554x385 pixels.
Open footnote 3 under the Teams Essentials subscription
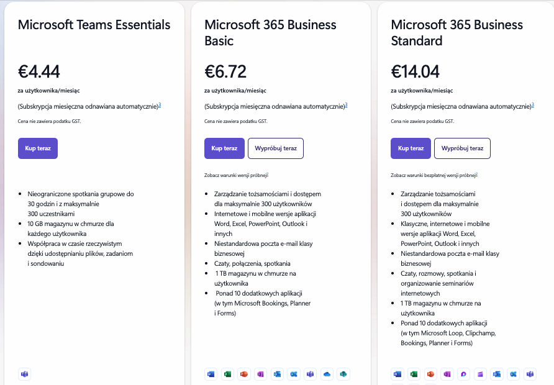[160, 105]
